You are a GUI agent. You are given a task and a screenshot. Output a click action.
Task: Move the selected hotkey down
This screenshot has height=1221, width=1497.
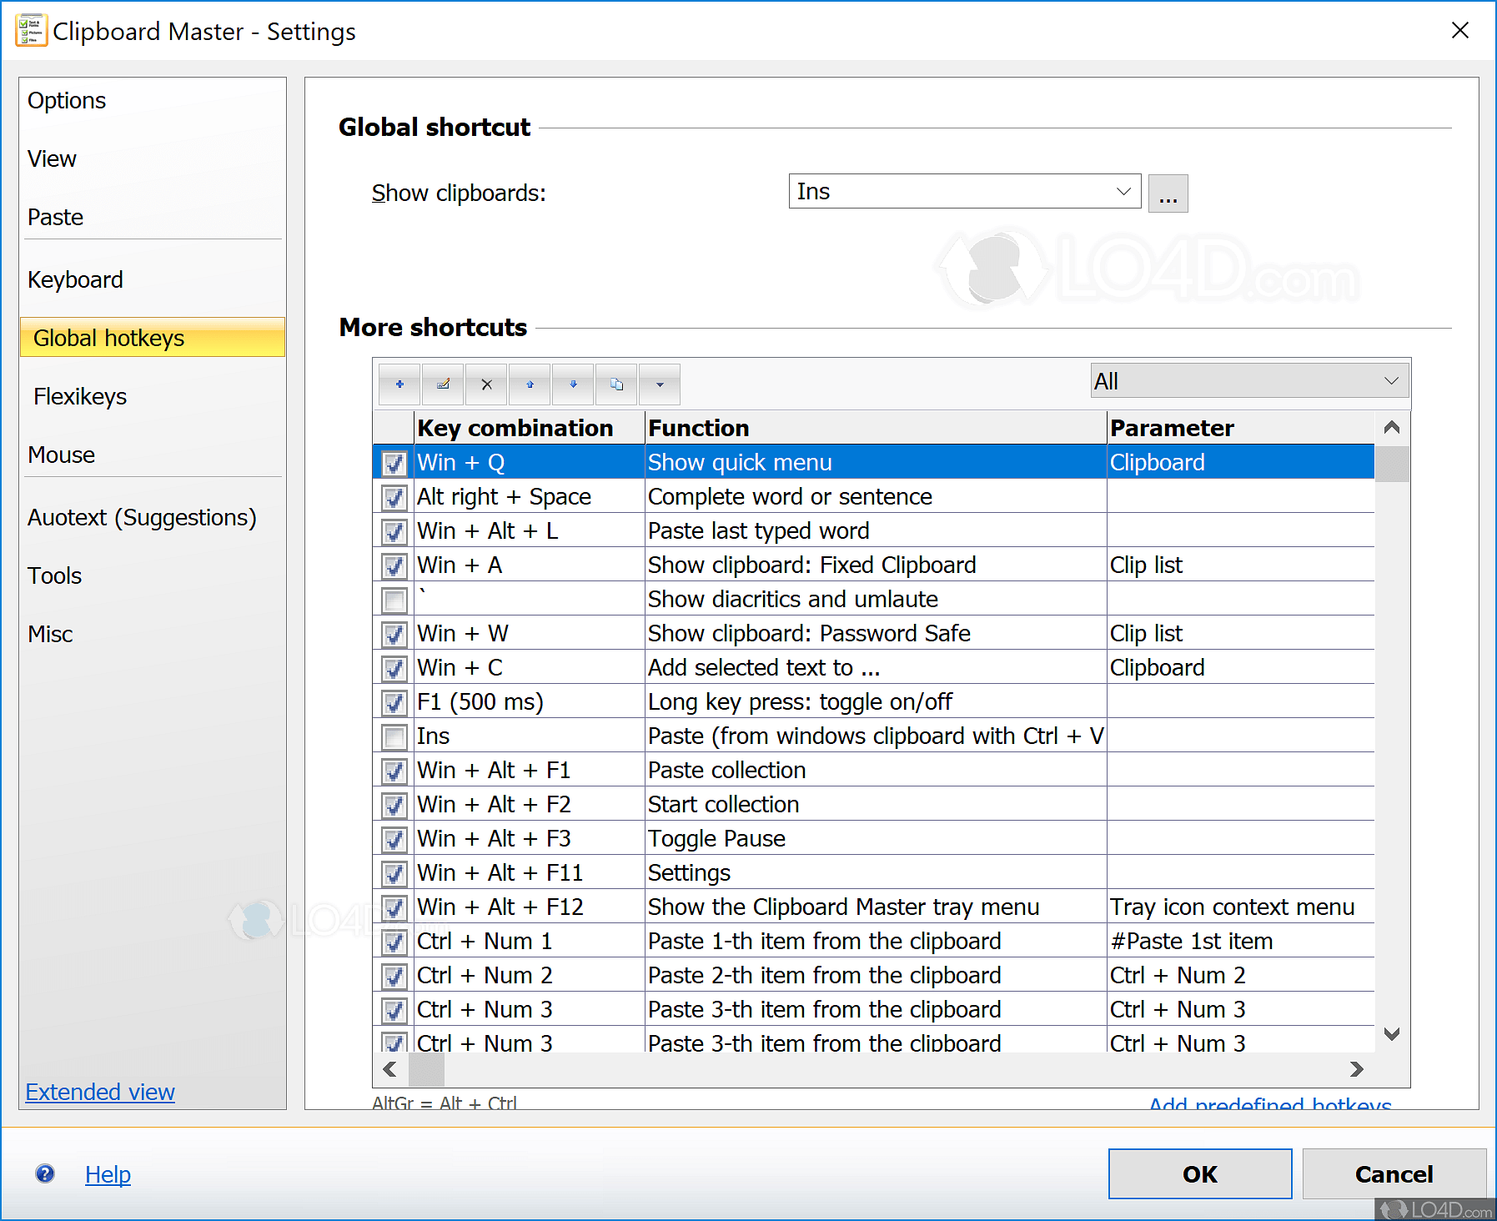coord(572,384)
